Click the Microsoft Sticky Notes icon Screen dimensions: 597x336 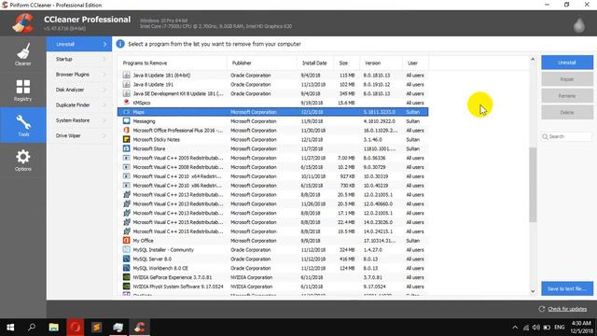[127, 139]
